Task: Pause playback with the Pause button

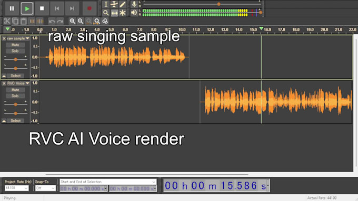Action: [x=12, y=8]
